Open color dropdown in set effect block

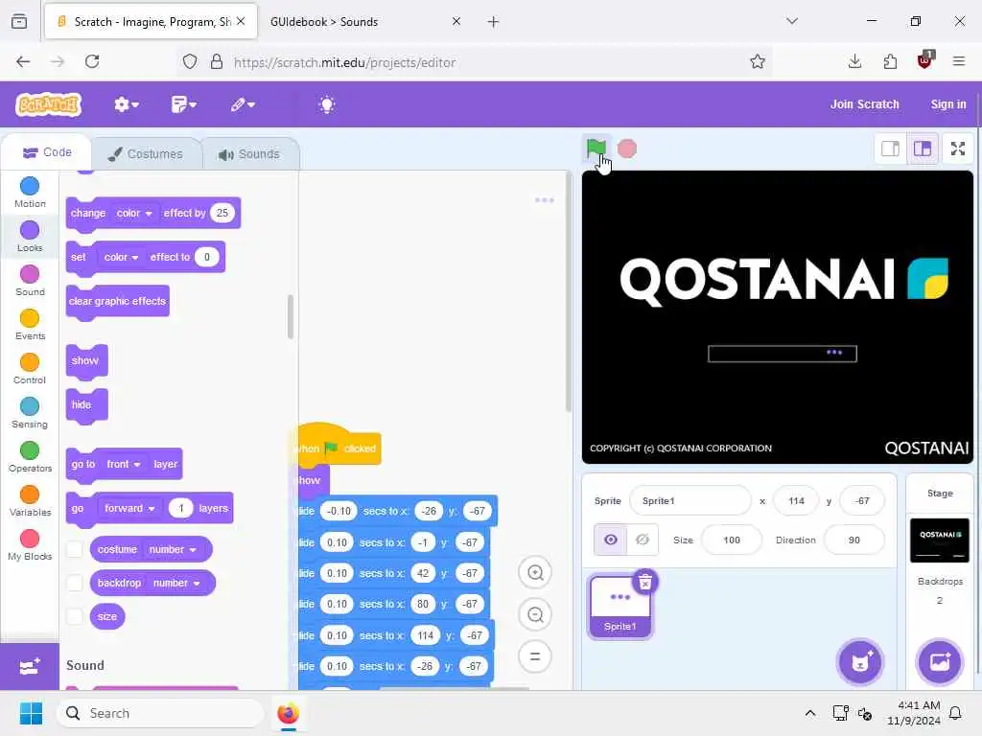(x=121, y=257)
